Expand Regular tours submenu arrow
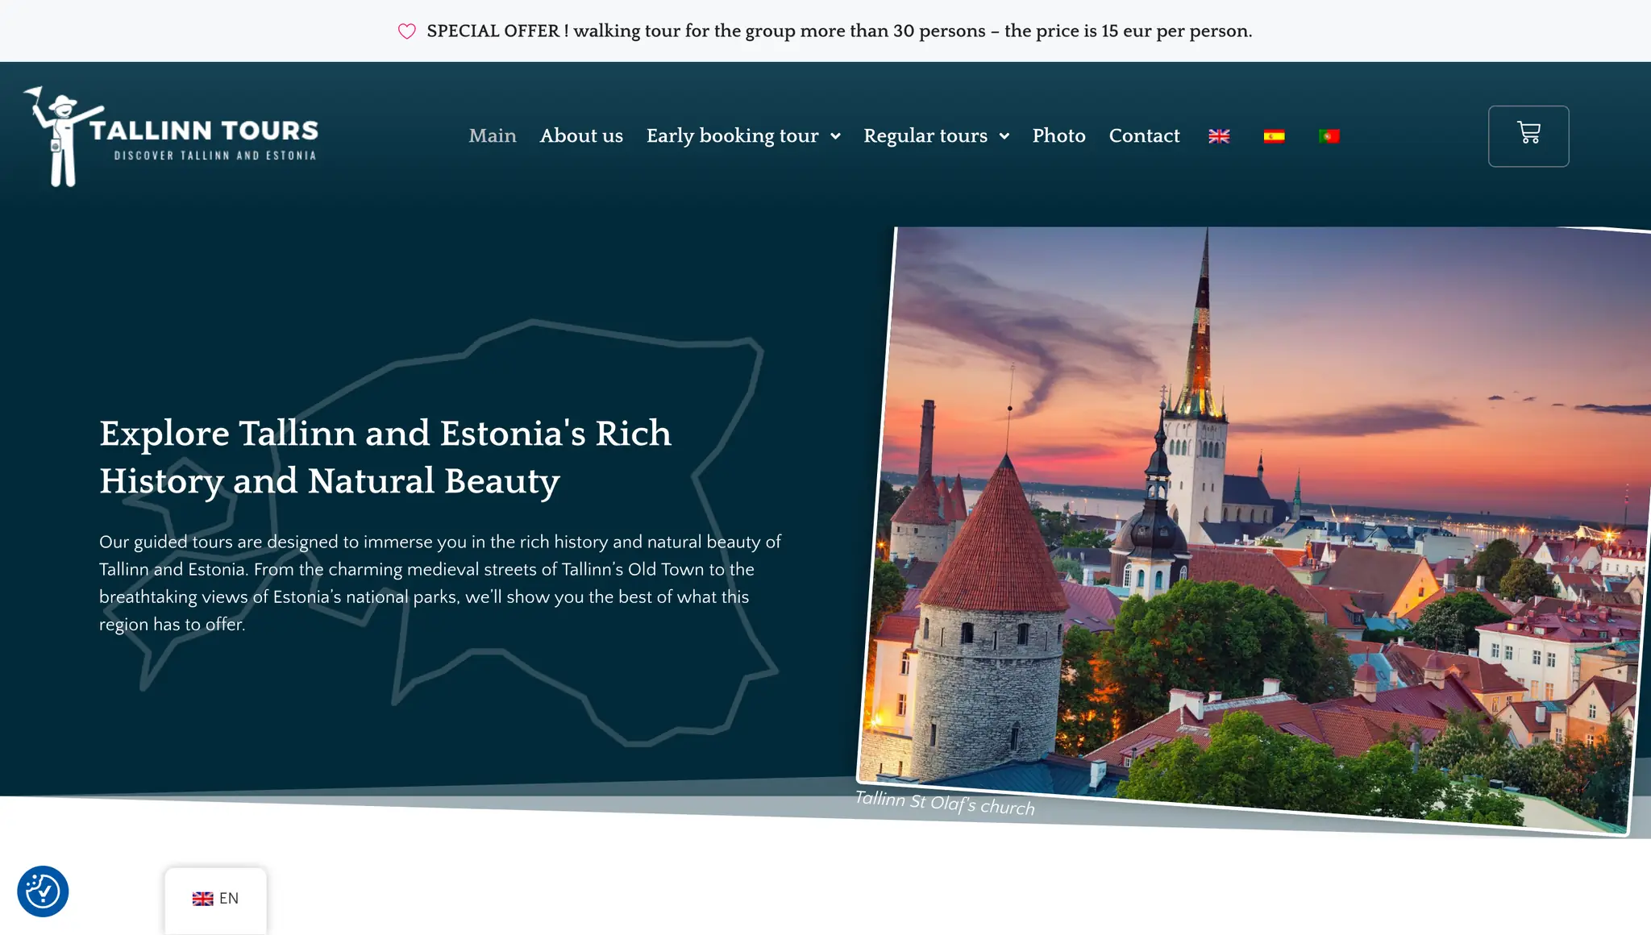The width and height of the screenshot is (1651, 935). point(1004,136)
